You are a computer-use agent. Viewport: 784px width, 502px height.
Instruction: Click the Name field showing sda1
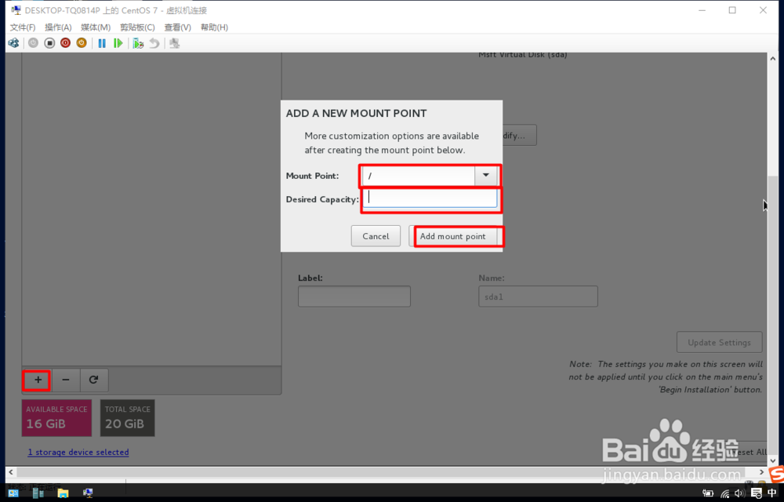click(x=538, y=296)
